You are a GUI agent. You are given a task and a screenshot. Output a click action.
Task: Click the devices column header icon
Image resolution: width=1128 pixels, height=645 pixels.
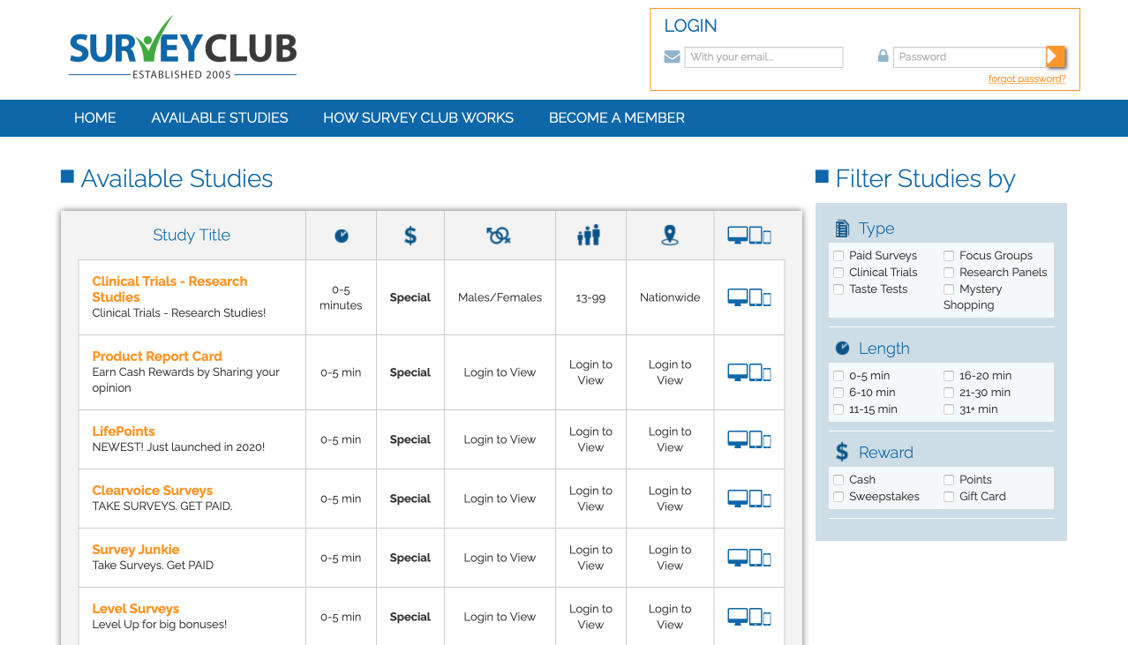point(749,236)
